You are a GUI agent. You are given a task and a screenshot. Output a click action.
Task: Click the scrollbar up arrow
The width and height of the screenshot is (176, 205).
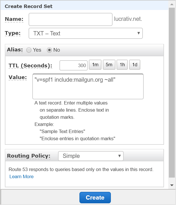click(x=172, y=5)
